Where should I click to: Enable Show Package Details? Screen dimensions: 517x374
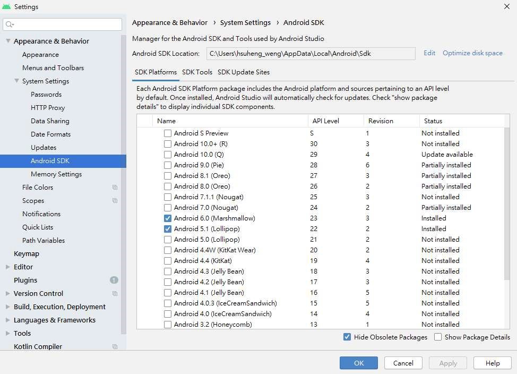(x=438, y=337)
